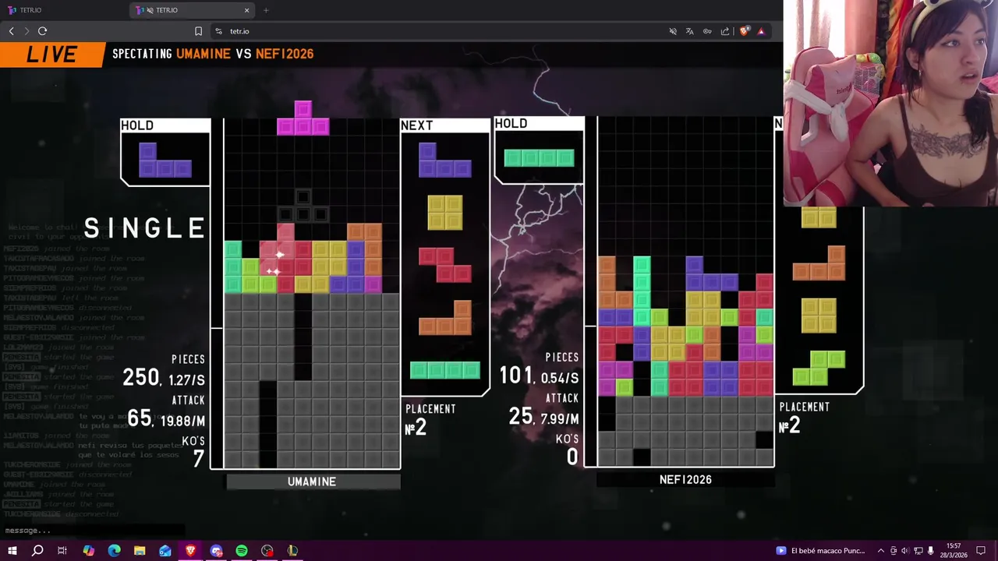Click NEFI2026's HOLD piece box
Screen dimensions: 998x561
pyautogui.click(x=539, y=151)
